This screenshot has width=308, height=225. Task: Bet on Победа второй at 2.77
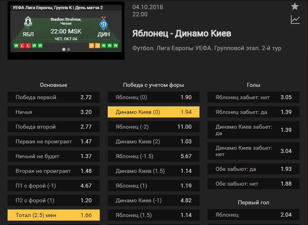tap(53, 127)
